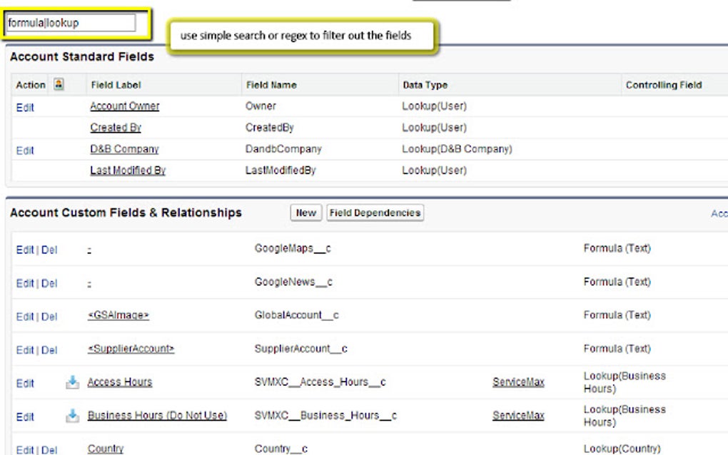Select Lookup(User) type of Created By

tap(434, 128)
